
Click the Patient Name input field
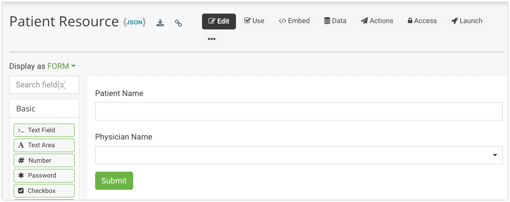pos(298,111)
